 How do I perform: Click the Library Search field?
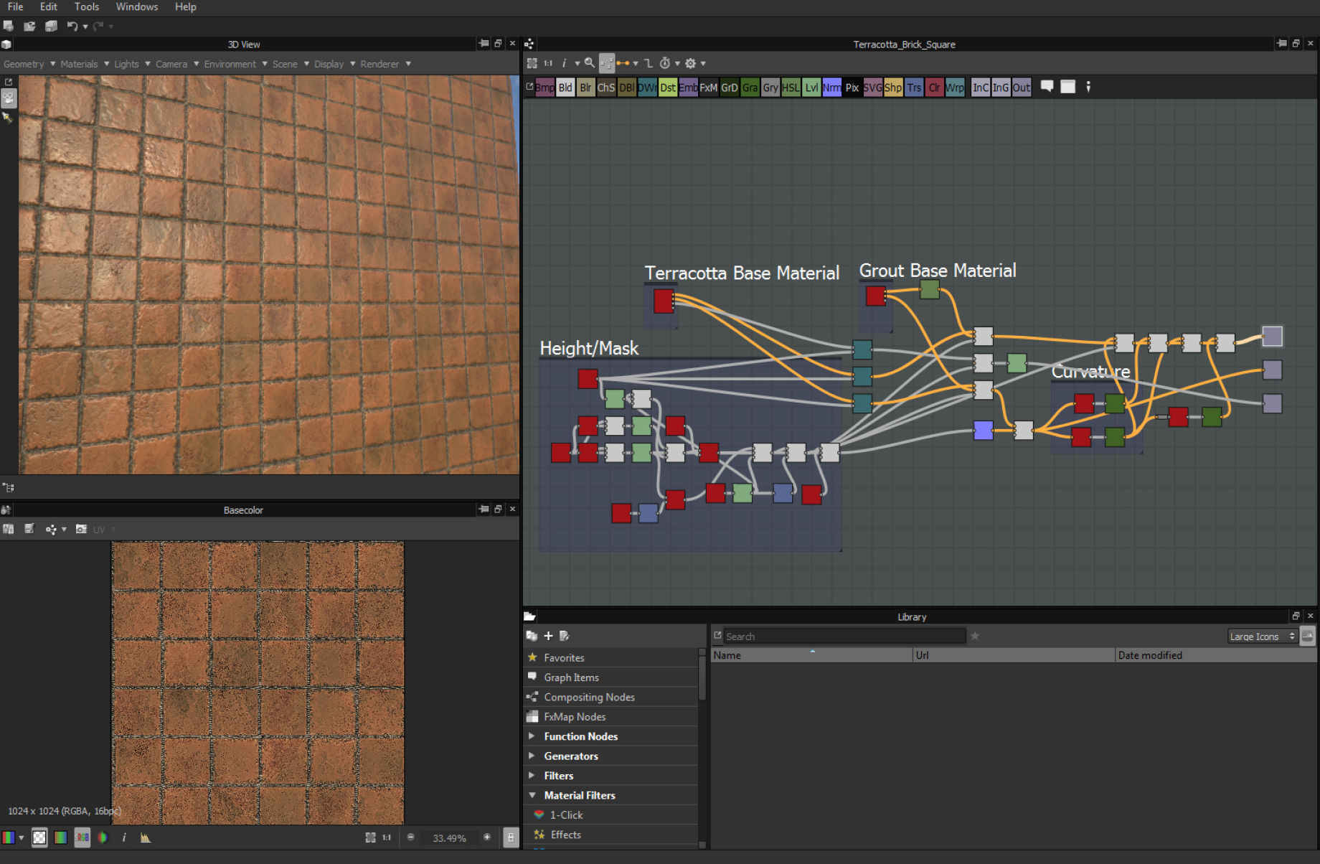pyautogui.click(x=844, y=637)
